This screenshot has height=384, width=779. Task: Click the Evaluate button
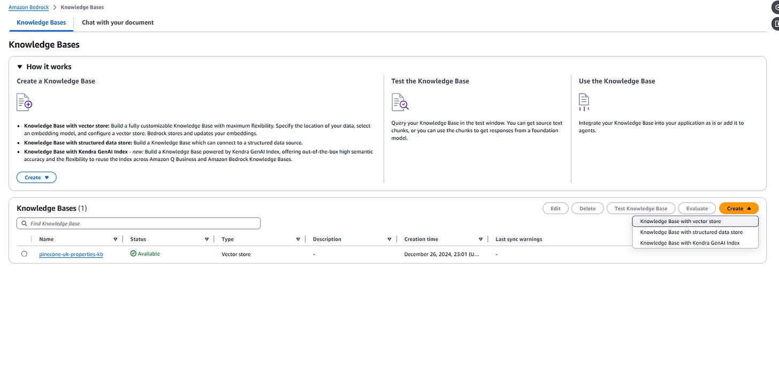697,208
